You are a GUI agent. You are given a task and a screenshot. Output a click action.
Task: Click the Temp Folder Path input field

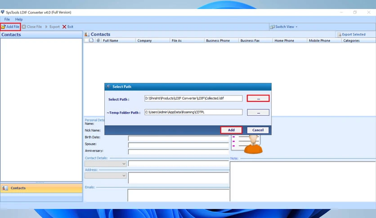[x=193, y=112]
